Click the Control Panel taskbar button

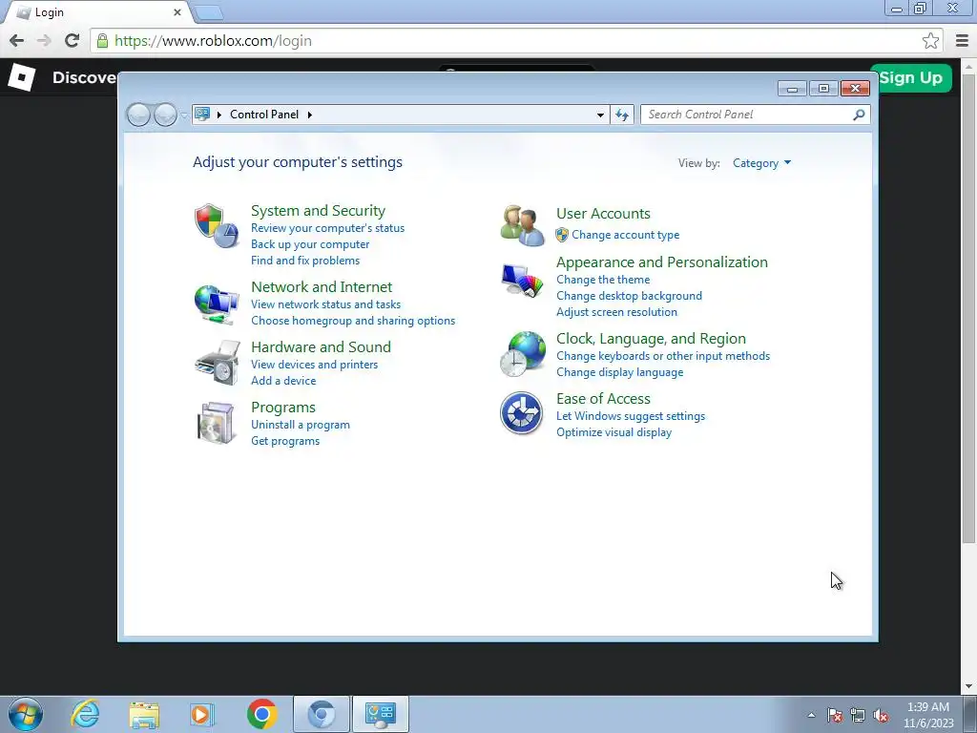(381, 714)
